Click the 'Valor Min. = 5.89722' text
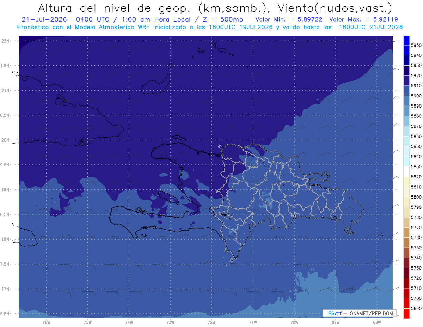The image size is (423, 327). point(289,19)
